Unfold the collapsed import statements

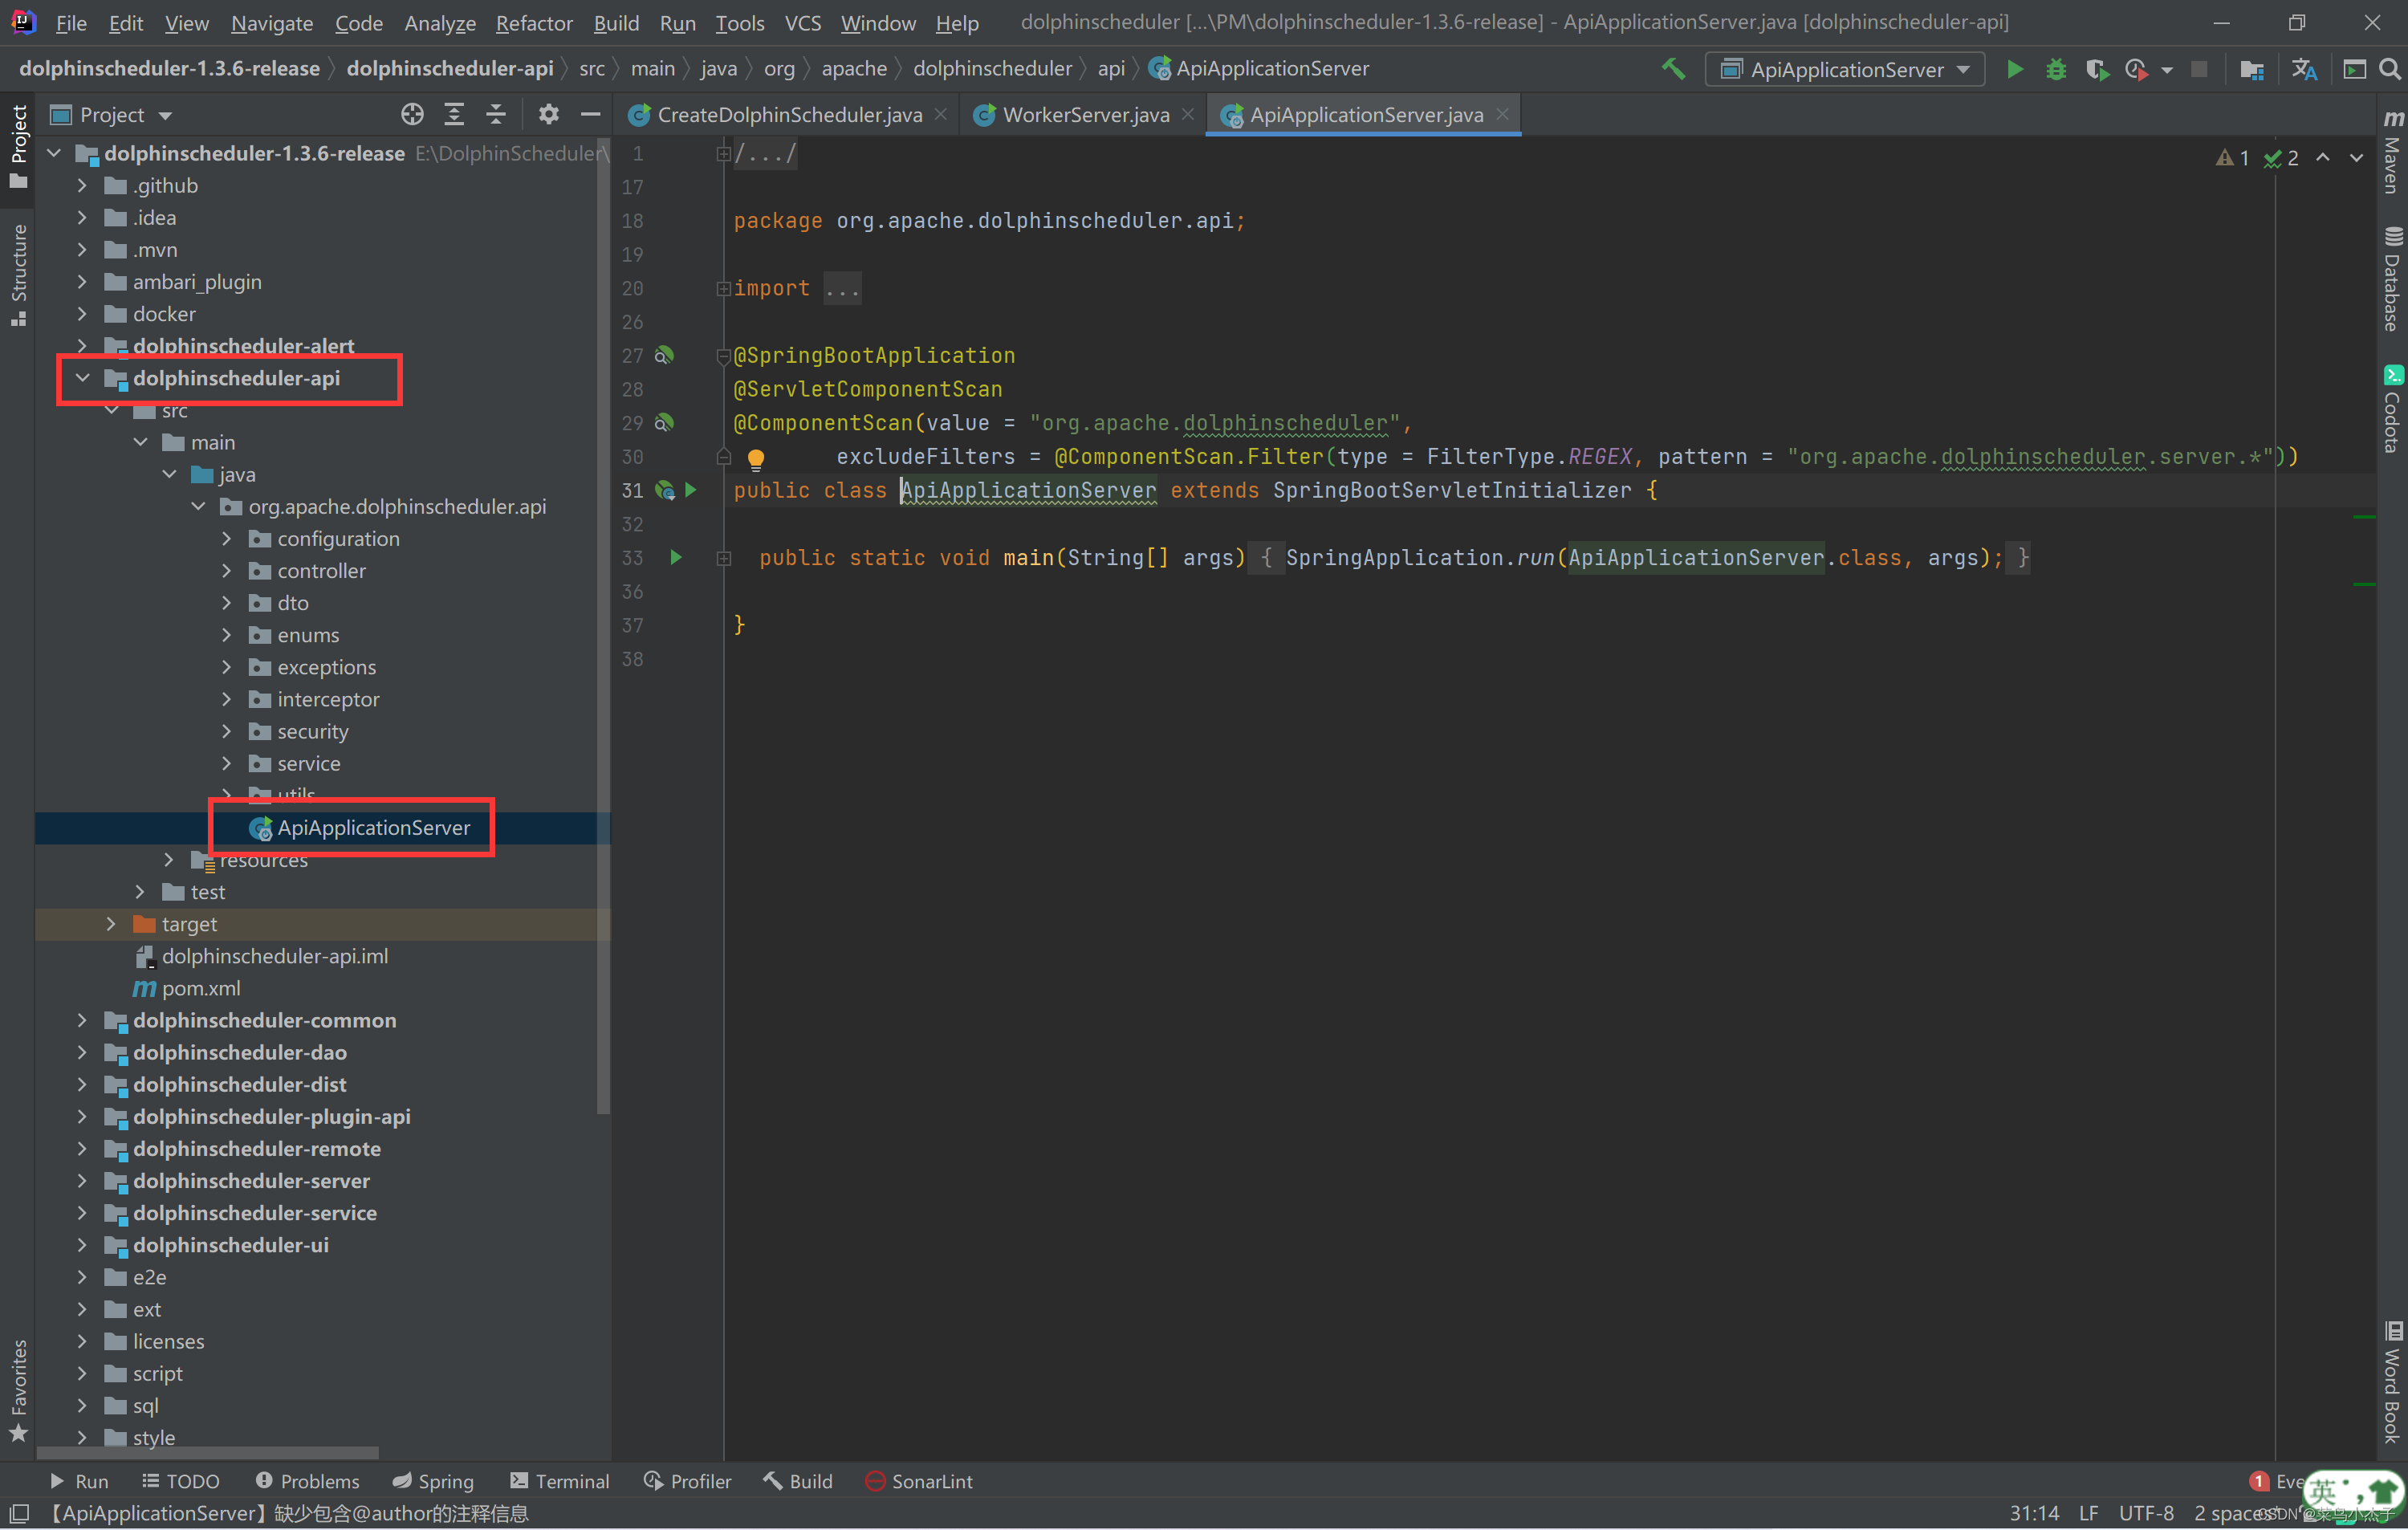click(724, 288)
